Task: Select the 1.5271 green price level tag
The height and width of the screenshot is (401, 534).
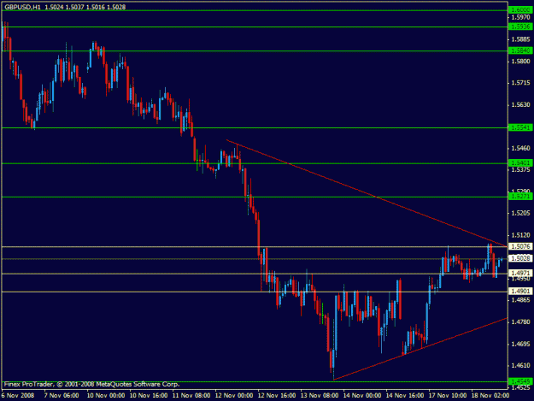Action: coord(520,197)
